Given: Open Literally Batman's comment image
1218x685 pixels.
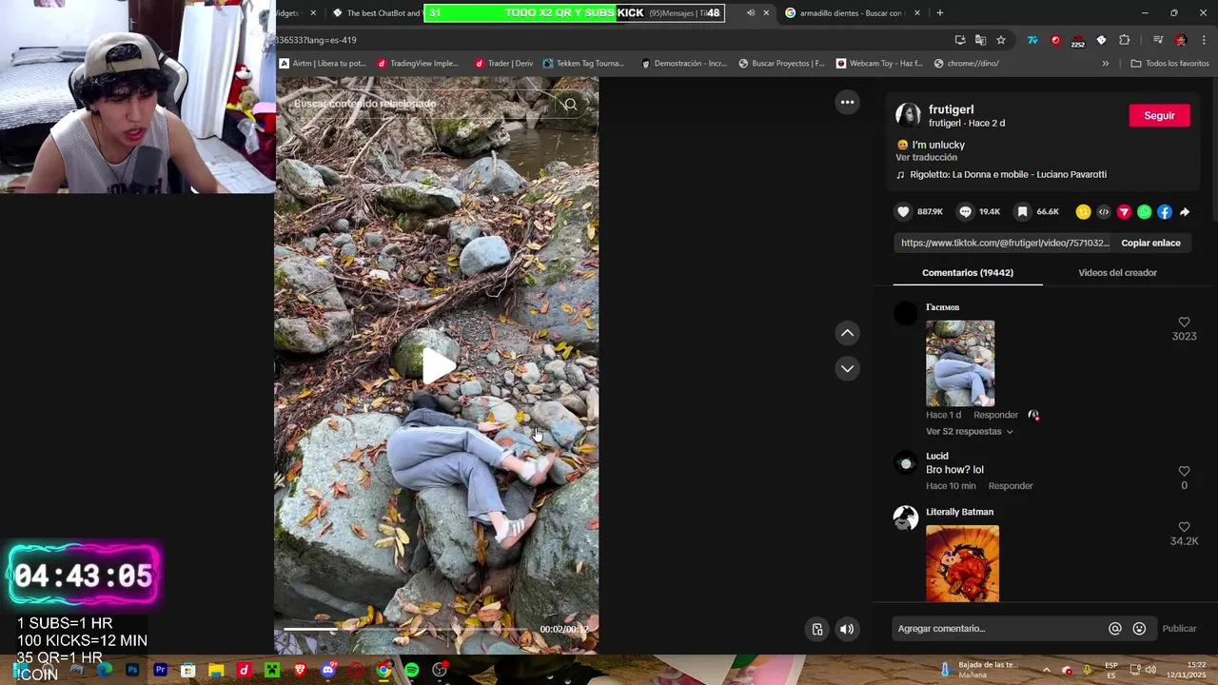Looking at the screenshot, I should [x=962, y=563].
